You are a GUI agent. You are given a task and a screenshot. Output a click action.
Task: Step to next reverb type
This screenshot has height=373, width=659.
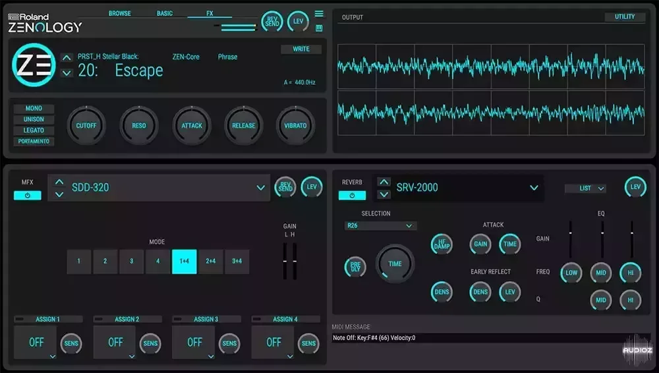click(384, 194)
